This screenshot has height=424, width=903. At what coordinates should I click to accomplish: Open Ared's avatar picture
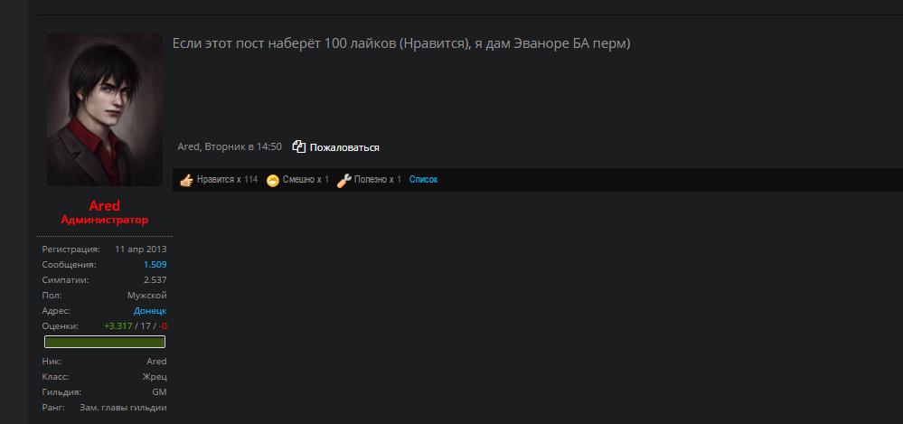click(x=105, y=109)
